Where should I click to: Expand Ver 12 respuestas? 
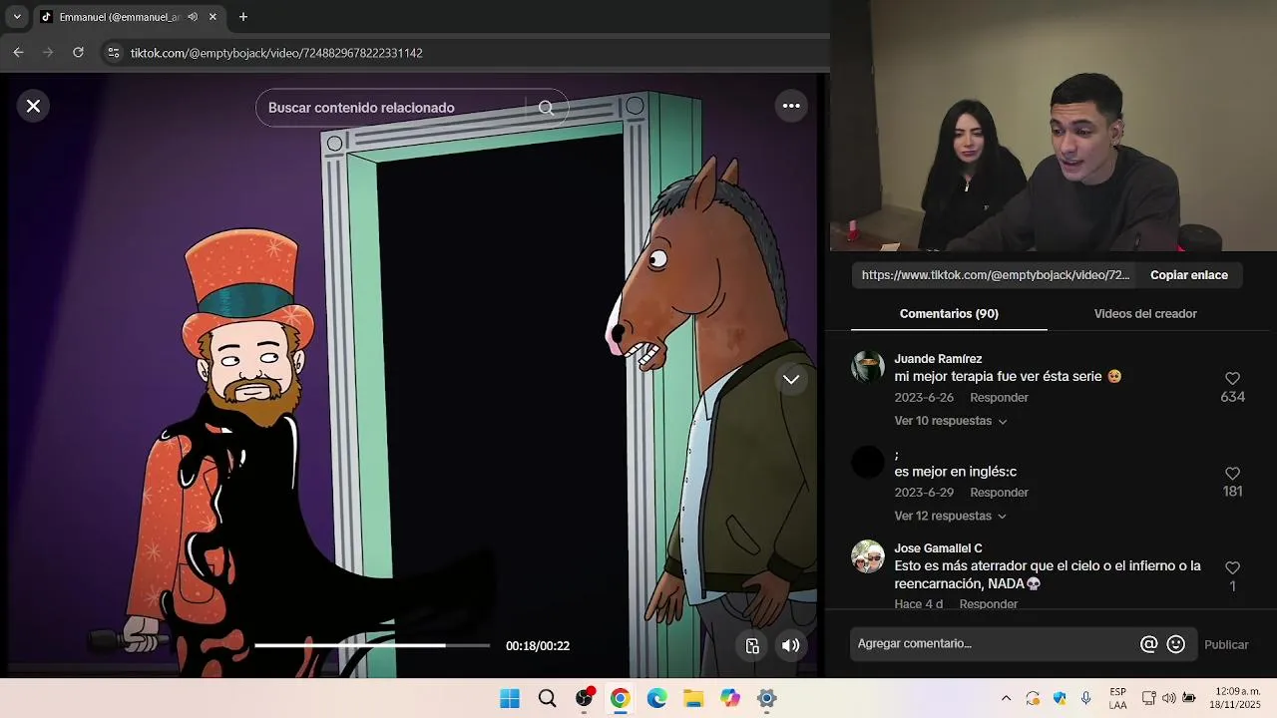coord(951,516)
